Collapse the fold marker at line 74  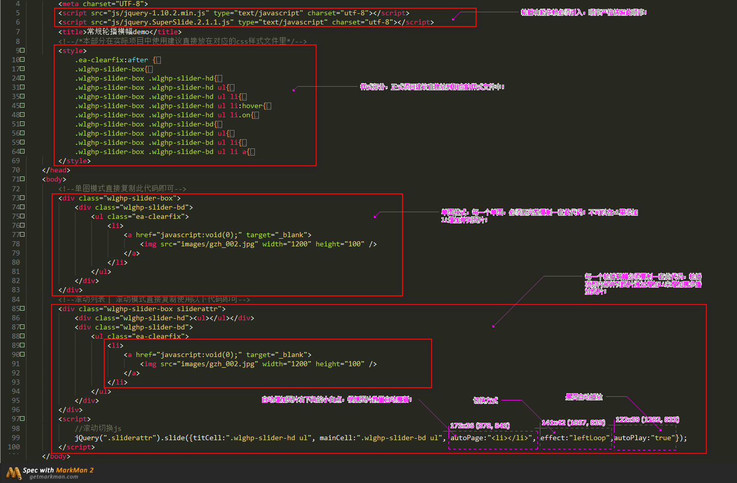coord(22,207)
